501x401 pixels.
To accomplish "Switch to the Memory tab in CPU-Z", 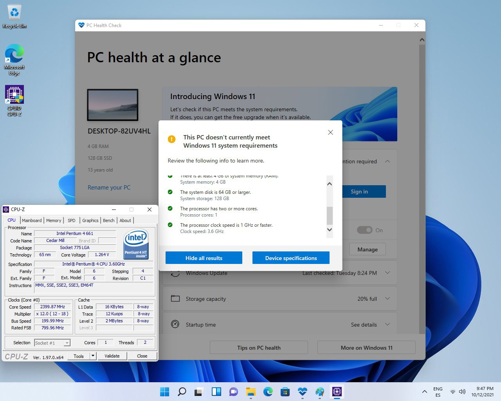I will click(x=54, y=220).
